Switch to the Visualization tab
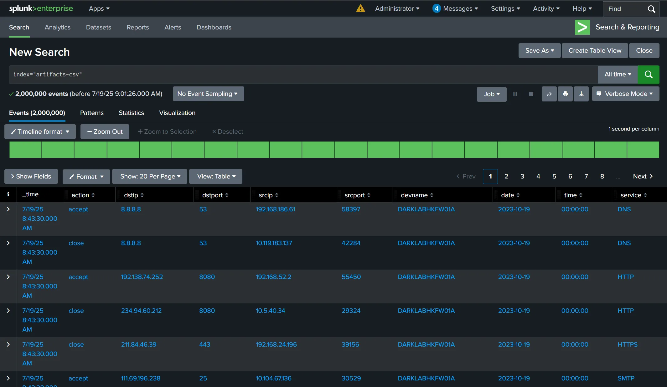Image resolution: width=667 pixels, height=387 pixels. [177, 113]
